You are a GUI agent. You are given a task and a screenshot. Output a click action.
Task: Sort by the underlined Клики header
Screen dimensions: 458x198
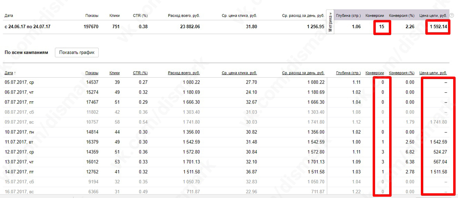coord(115,73)
